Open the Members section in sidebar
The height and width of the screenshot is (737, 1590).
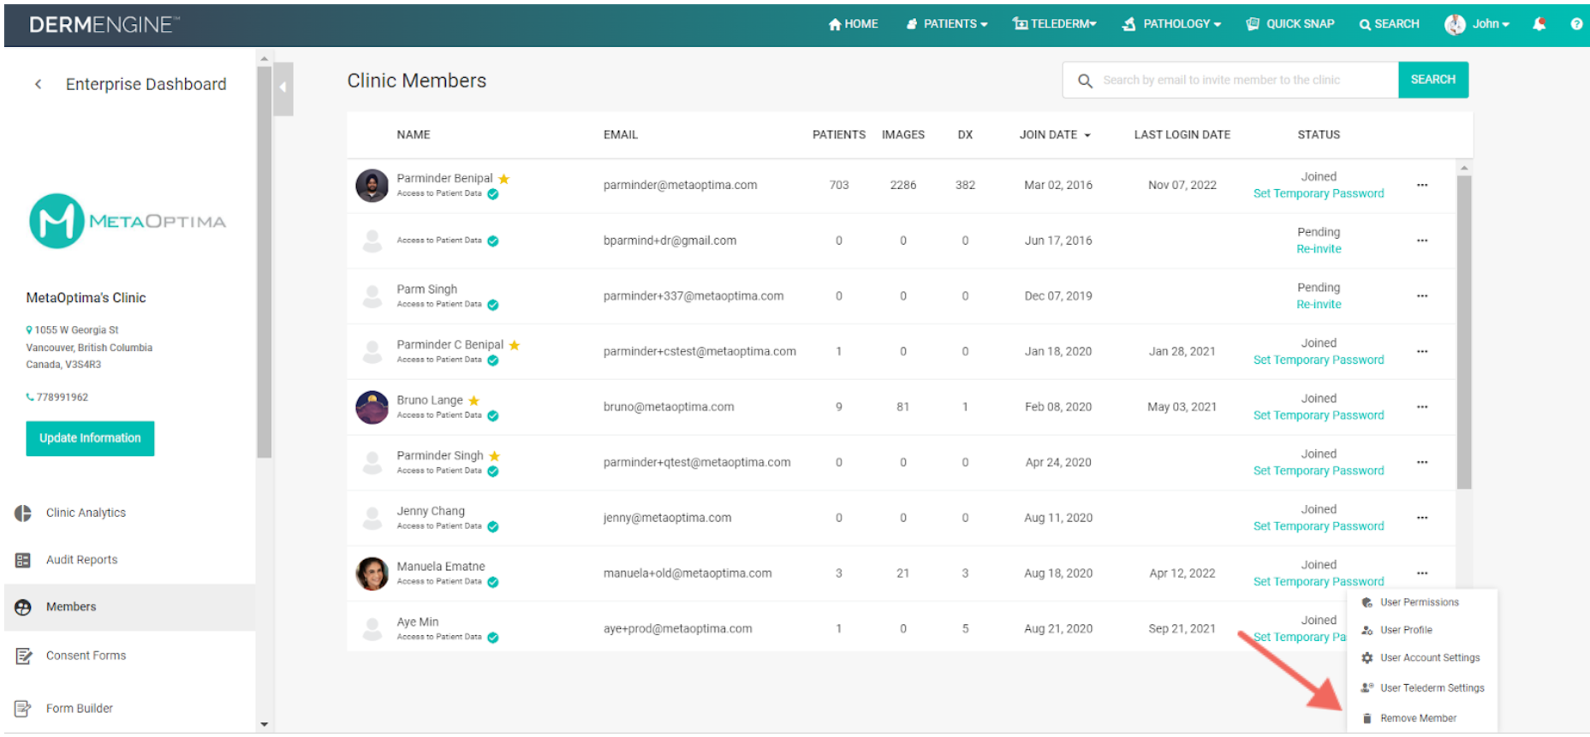pos(130,607)
